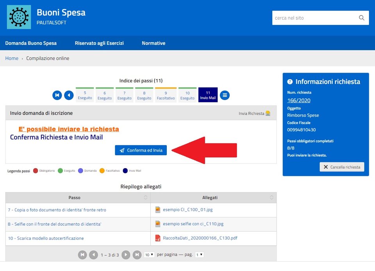Open RaccoltaDati PDF file icon
This screenshot has height=271, width=375.
pyautogui.click(x=158, y=238)
